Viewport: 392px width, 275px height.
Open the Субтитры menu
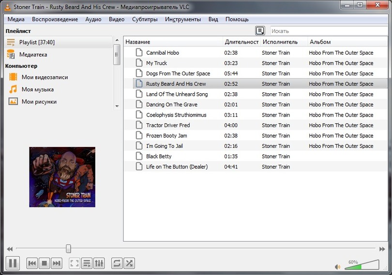click(145, 19)
